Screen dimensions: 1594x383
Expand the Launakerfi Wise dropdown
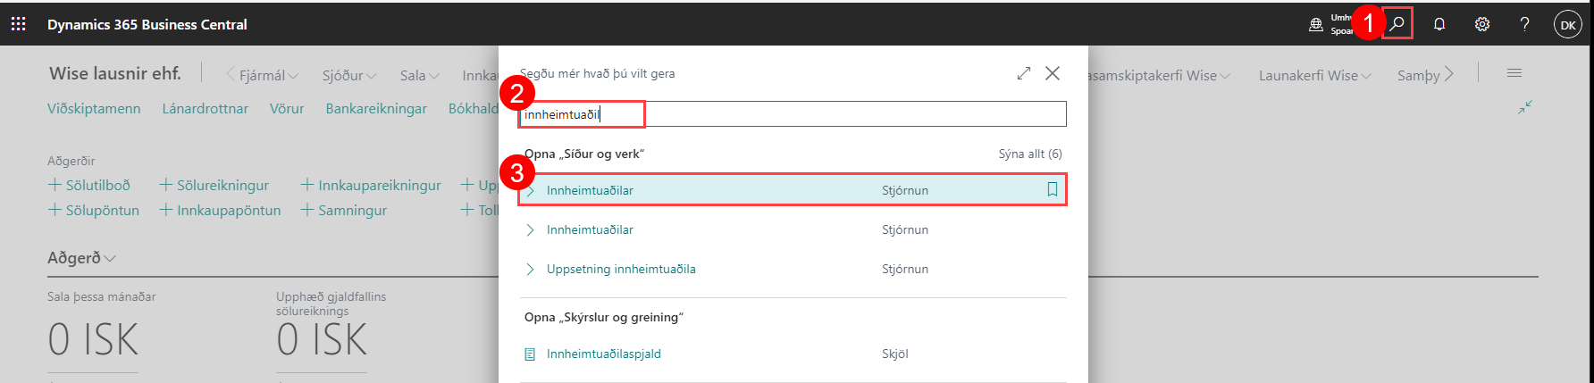[x=1314, y=76]
